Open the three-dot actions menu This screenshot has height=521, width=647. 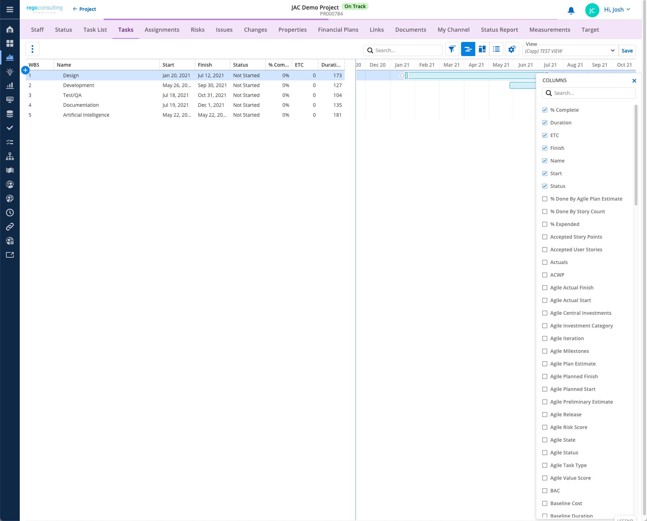[32, 49]
